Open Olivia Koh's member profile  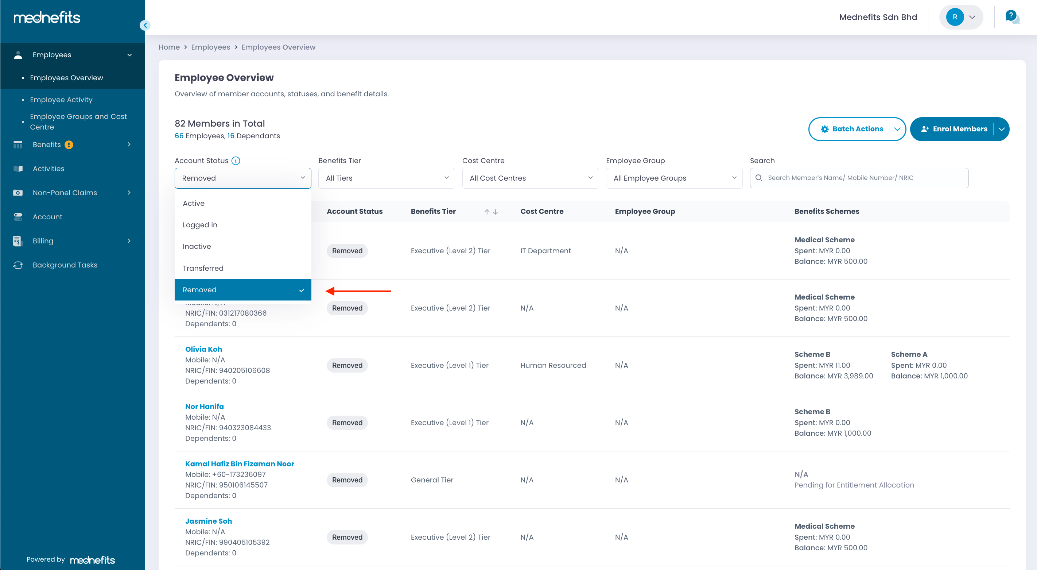click(x=203, y=349)
